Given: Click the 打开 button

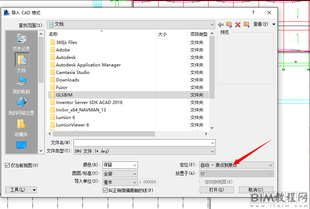Looking at the screenshot, I should coord(216,190).
